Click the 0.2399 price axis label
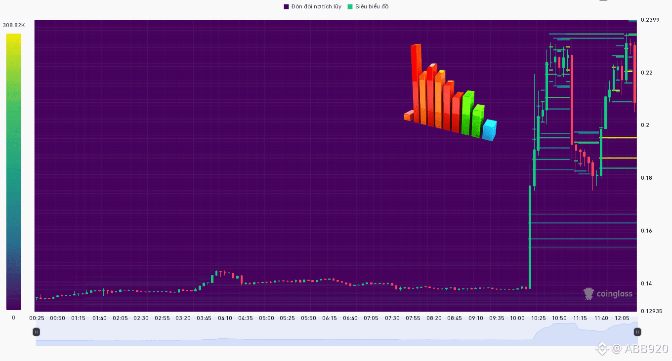672x361 pixels. tap(650, 20)
